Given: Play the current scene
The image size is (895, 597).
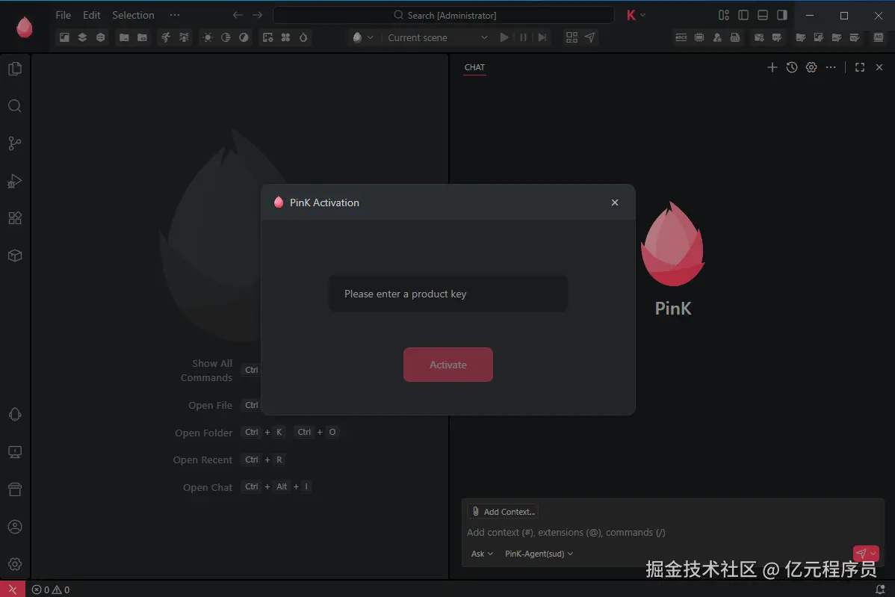Looking at the screenshot, I should coord(504,37).
